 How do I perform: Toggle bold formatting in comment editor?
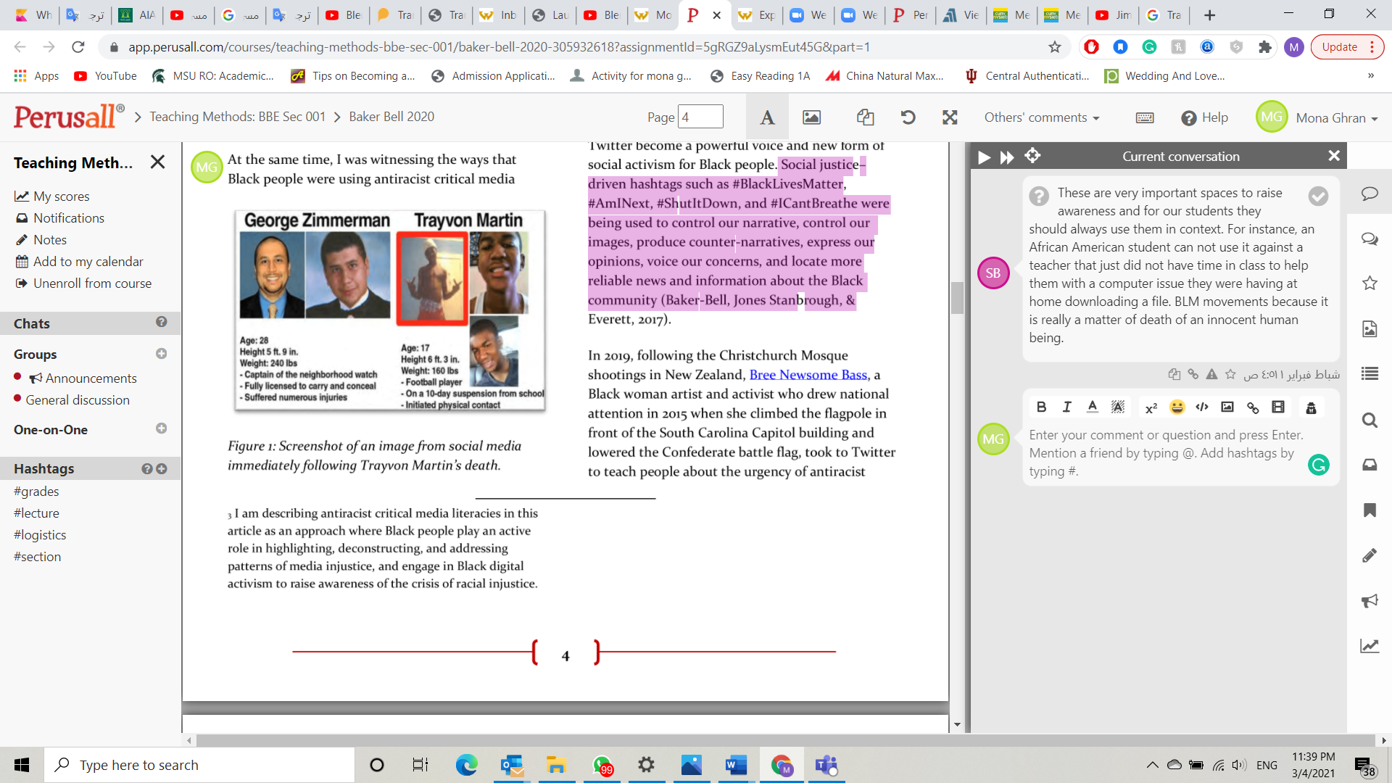[x=1042, y=407]
